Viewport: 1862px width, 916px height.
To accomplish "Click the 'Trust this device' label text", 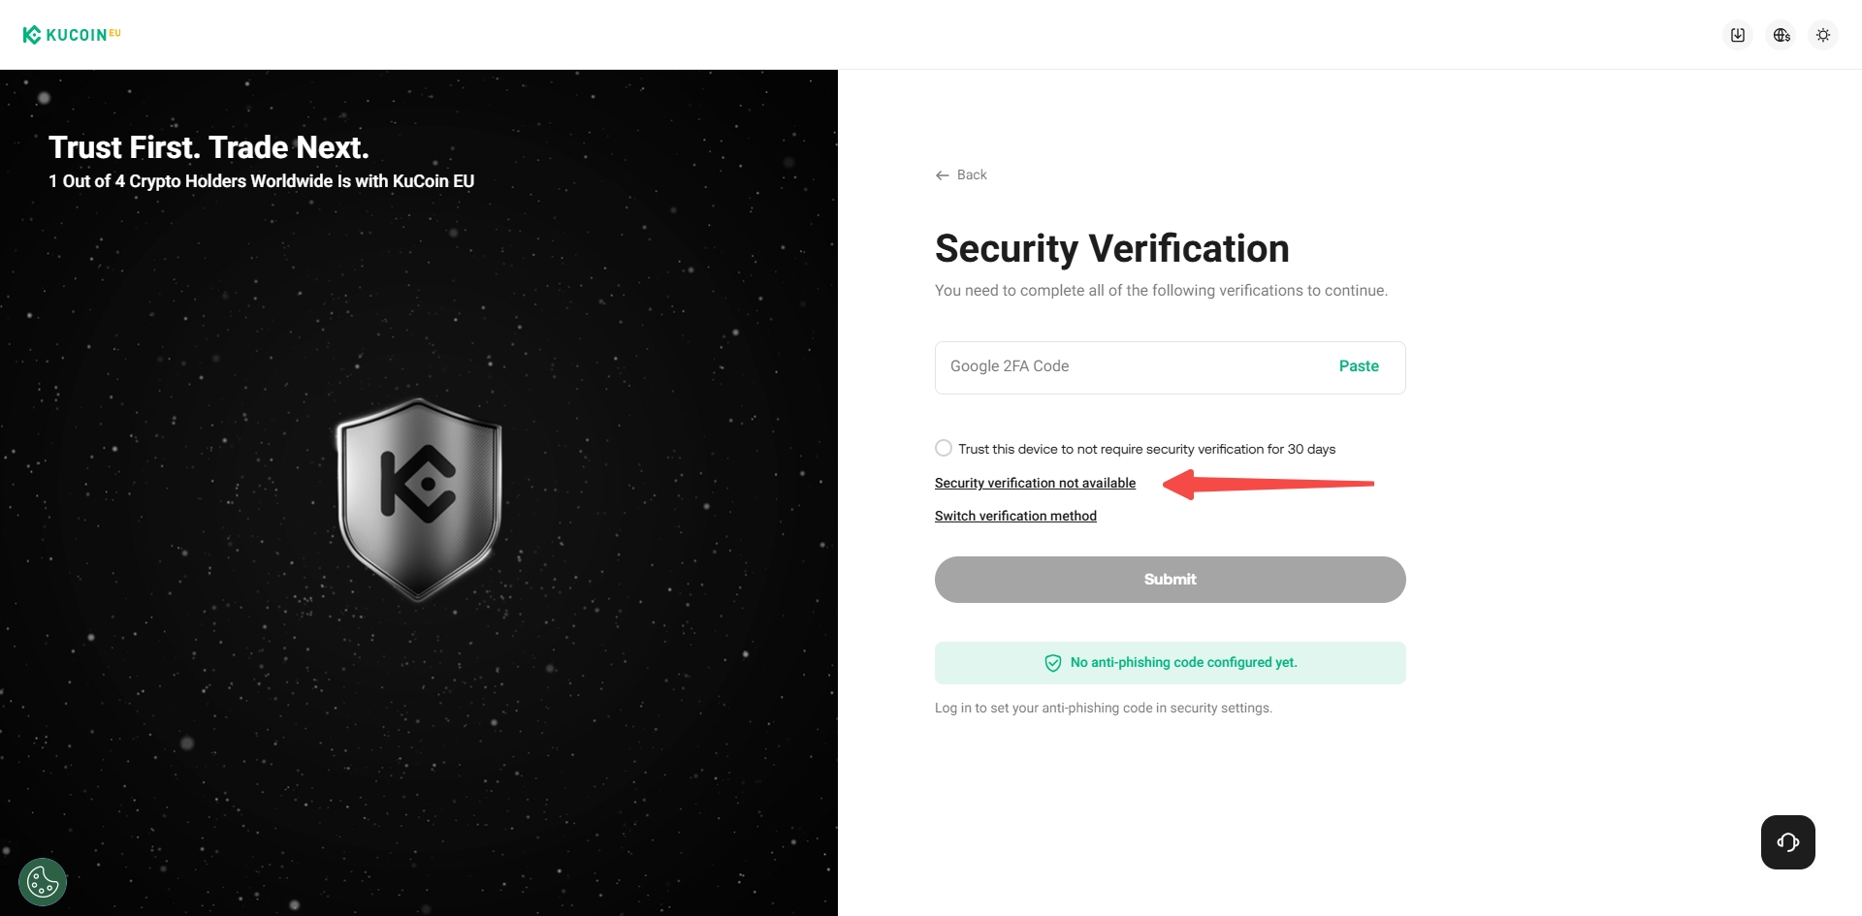I will coord(1146,449).
